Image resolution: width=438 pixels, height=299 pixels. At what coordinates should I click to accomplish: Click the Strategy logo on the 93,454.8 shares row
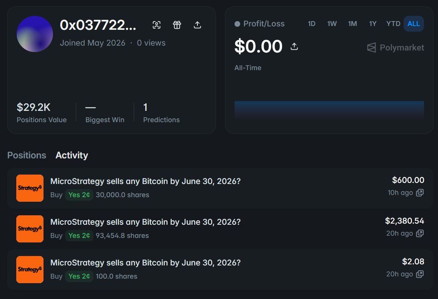click(30, 229)
